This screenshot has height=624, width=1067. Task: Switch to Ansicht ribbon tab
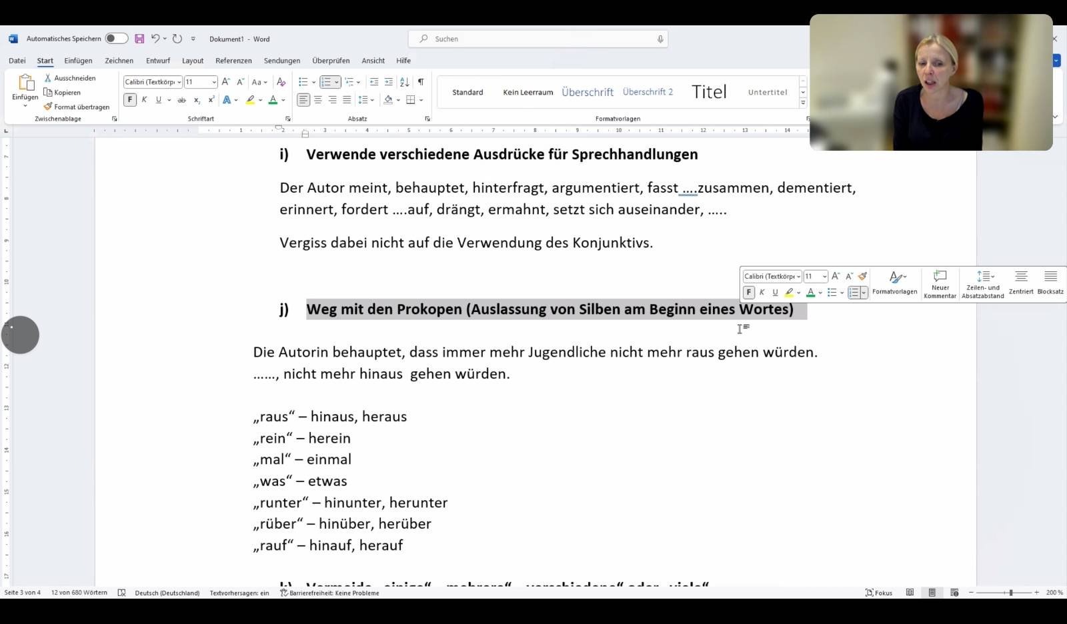tap(373, 61)
